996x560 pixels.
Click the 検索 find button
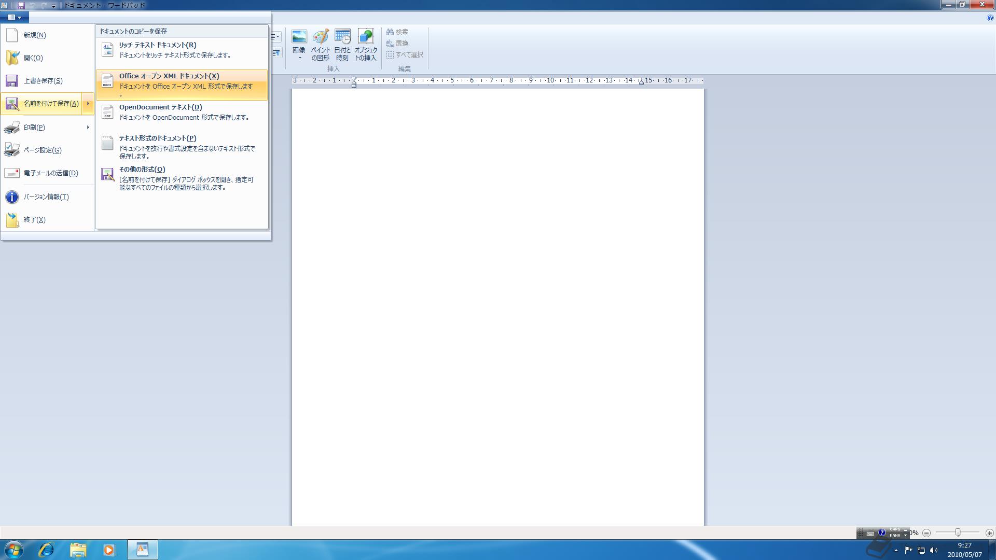[x=397, y=32]
